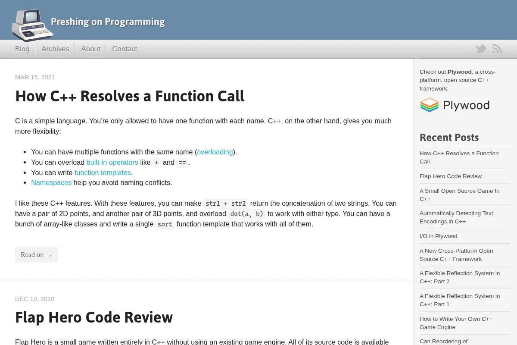Open the Twitter bird icon
Viewport: 517px width, 345px height.
pos(481,49)
